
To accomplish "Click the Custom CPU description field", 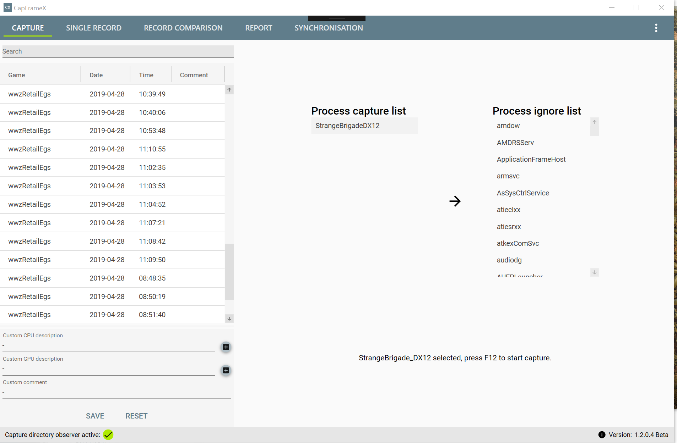I will tap(109, 345).
